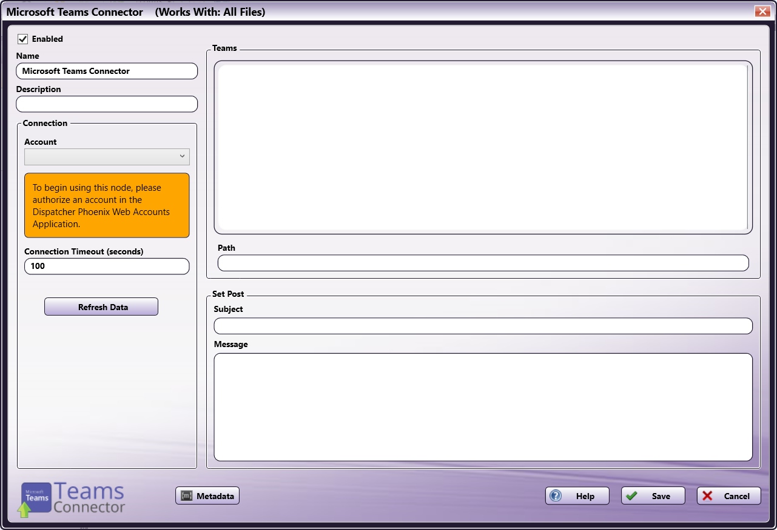The width and height of the screenshot is (777, 530).
Task: Click the Metadata icon on the button
Action: point(187,496)
